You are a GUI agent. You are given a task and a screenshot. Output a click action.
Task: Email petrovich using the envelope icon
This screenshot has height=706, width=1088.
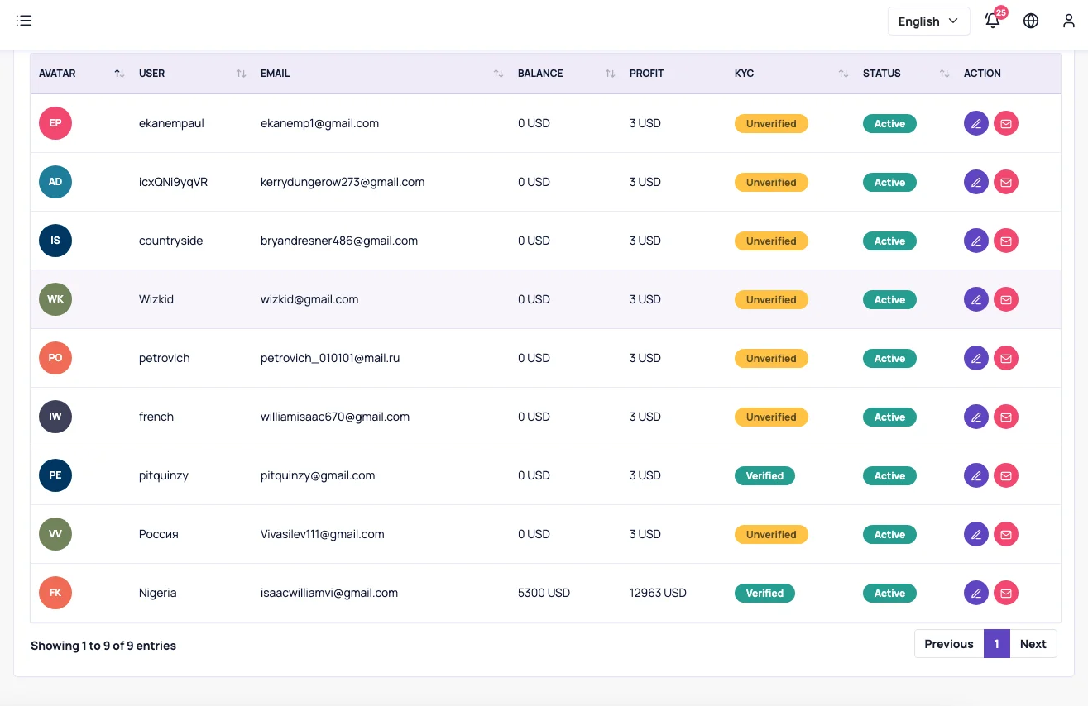click(1006, 358)
